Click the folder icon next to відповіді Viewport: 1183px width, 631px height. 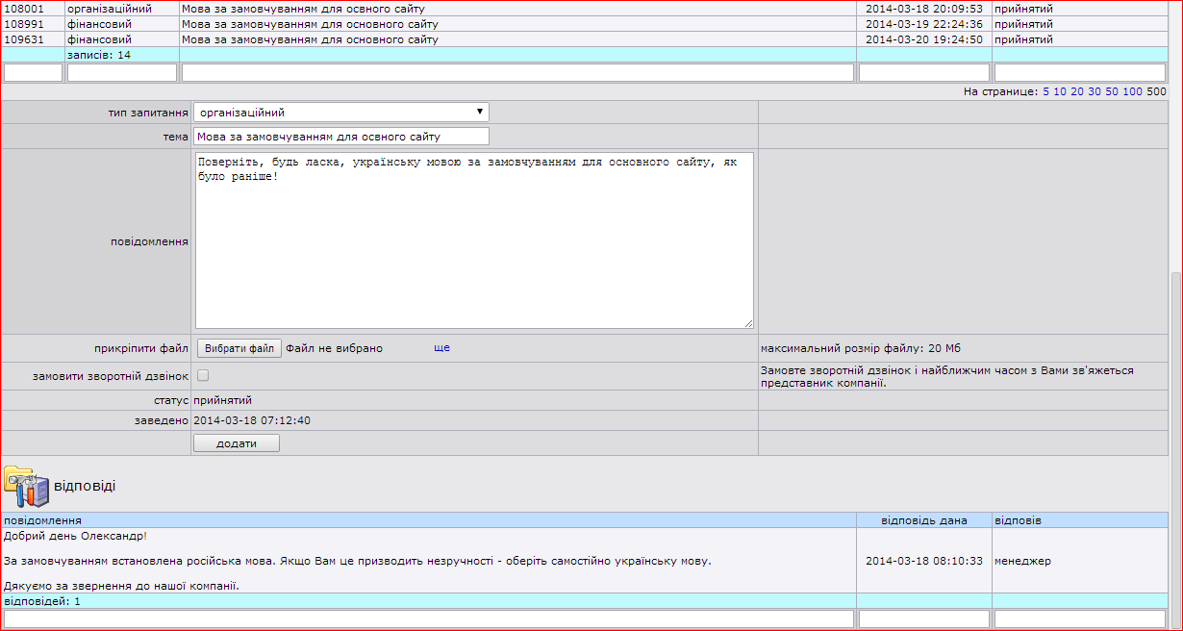point(26,486)
